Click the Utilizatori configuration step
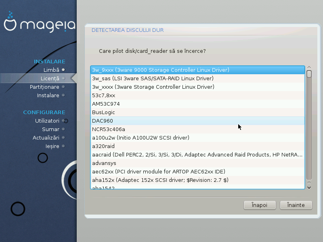323x242 pixels. [47, 121]
